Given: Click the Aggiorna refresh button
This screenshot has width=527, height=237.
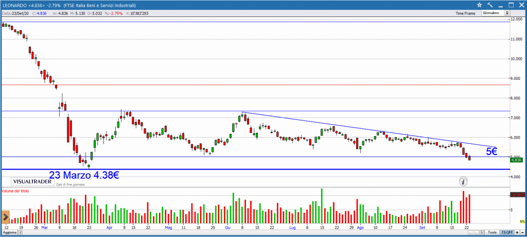Looking at the screenshot, I should (9, 233).
